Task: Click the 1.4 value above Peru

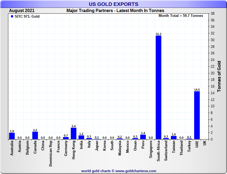Action: (x=143, y=133)
